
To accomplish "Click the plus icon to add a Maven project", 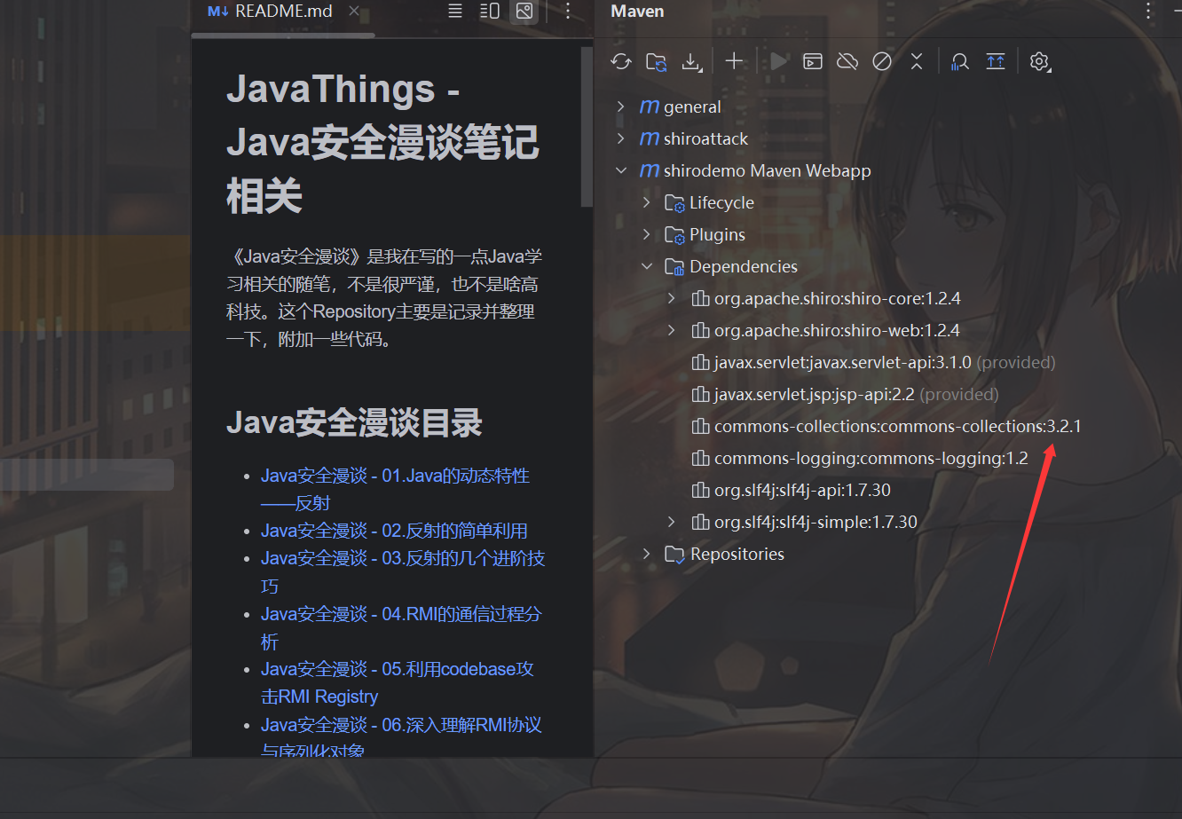I will (x=734, y=61).
